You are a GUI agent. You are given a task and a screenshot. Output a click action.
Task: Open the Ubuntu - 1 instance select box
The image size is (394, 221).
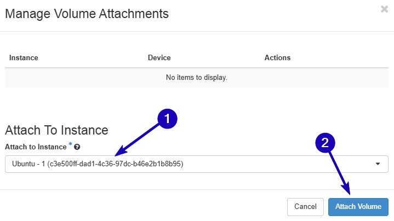197,164
